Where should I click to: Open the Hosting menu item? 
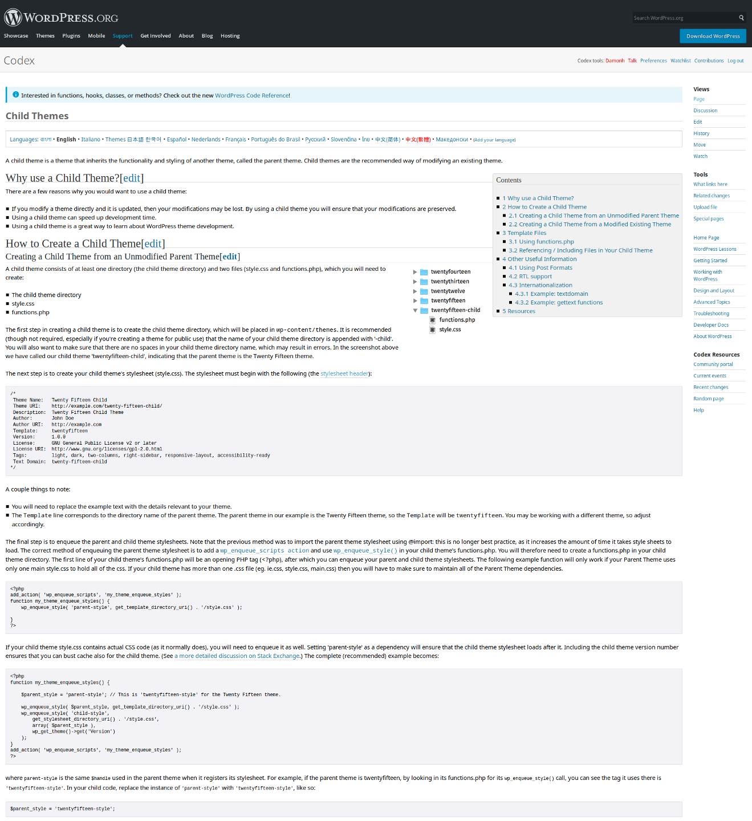[230, 36]
